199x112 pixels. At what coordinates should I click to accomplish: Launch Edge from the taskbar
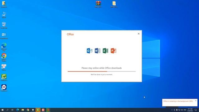(18, 110)
